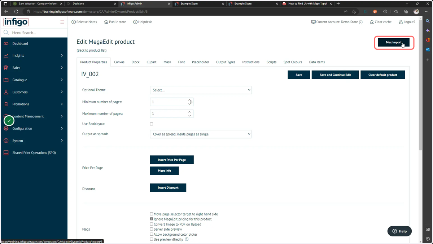Toggle the Use Booklayout checkbox
This screenshot has width=433, height=244.
[x=152, y=124]
